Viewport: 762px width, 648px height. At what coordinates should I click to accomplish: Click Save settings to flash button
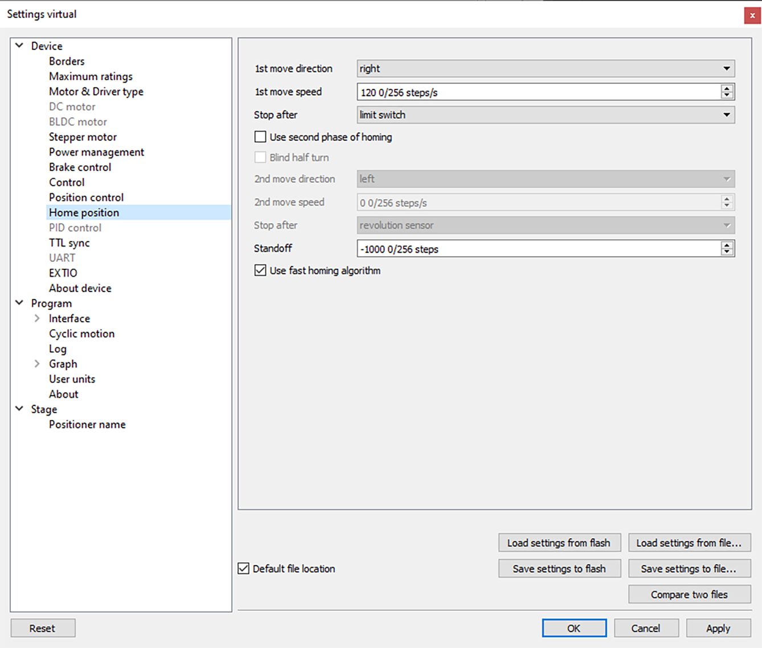pyautogui.click(x=559, y=568)
